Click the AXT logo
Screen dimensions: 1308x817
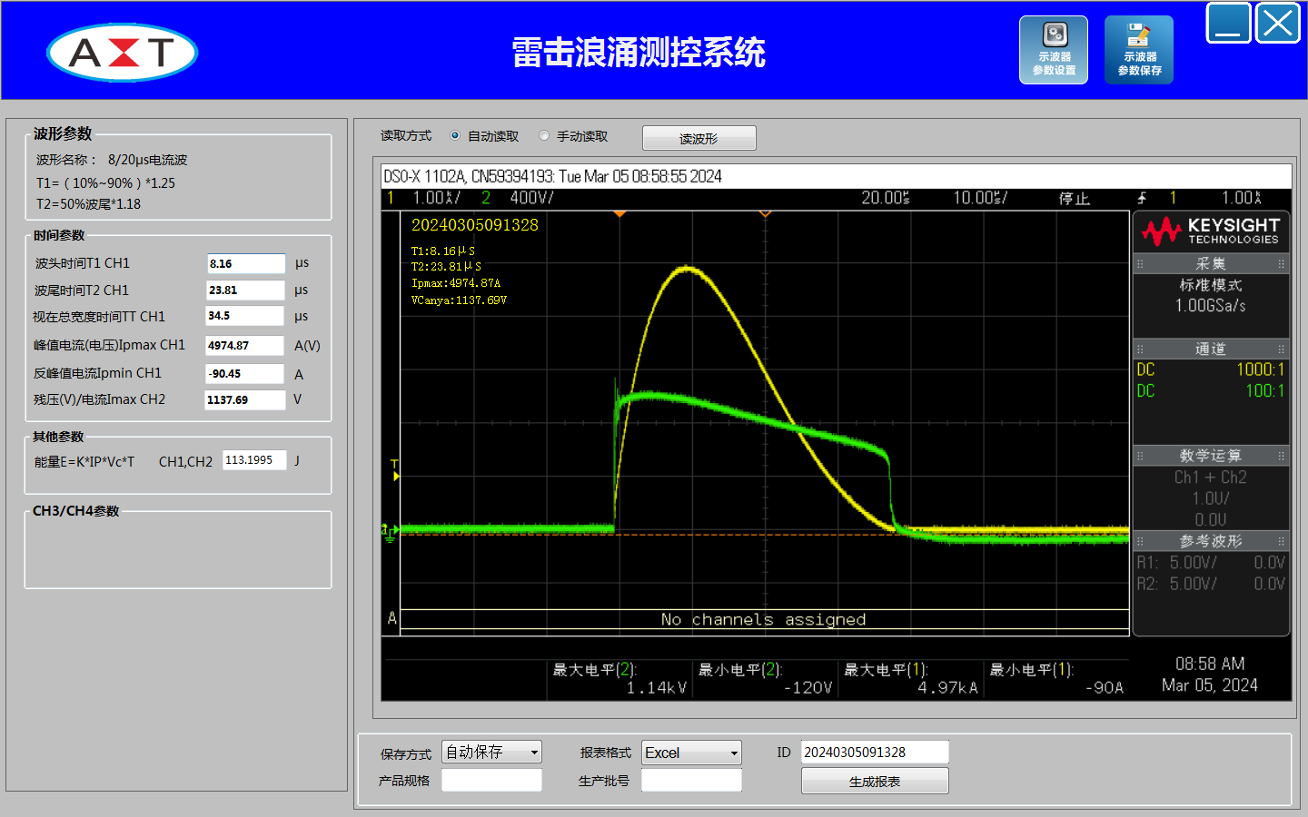click(123, 53)
